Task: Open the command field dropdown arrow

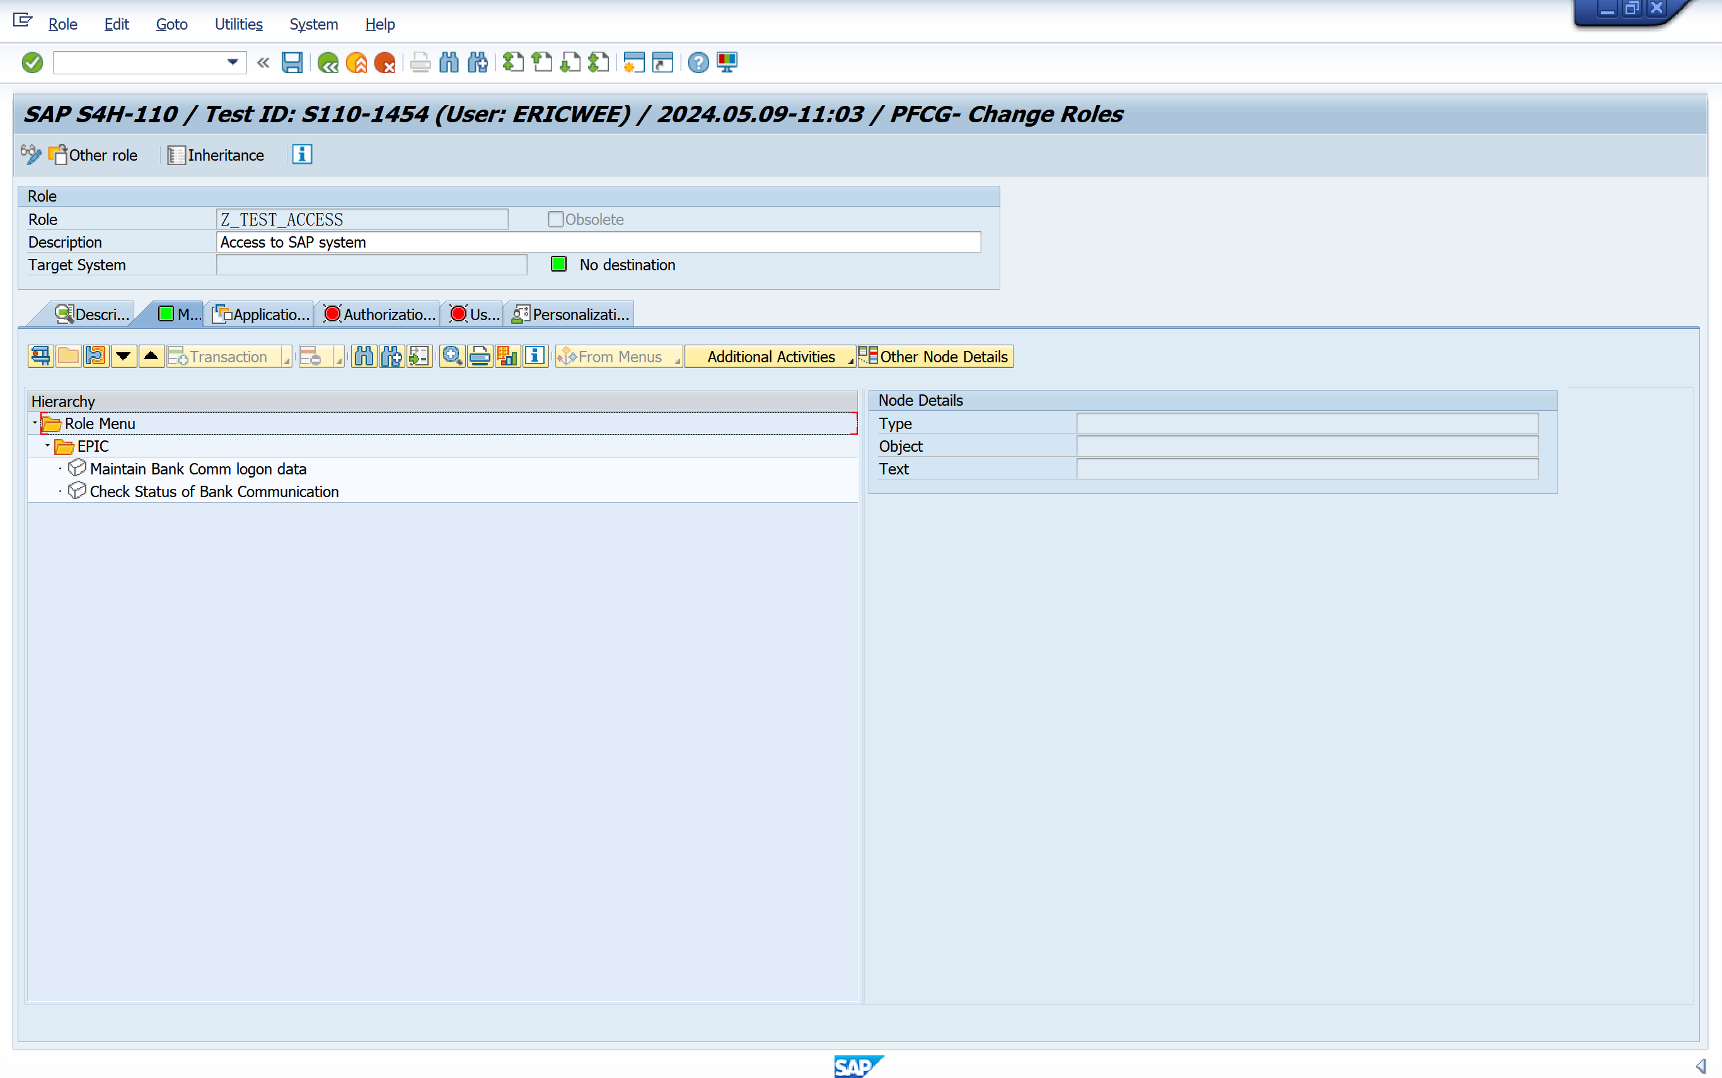Action: click(x=233, y=63)
